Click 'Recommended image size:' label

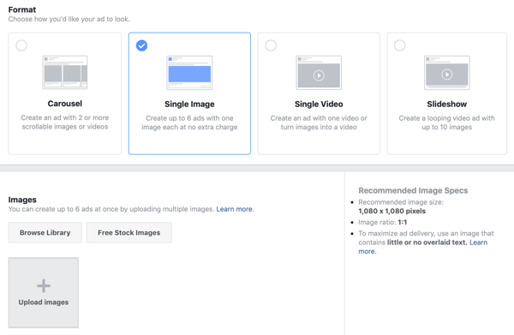(x=401, y=202)
